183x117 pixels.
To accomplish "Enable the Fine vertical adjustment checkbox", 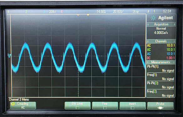I will tap(105, 108).
